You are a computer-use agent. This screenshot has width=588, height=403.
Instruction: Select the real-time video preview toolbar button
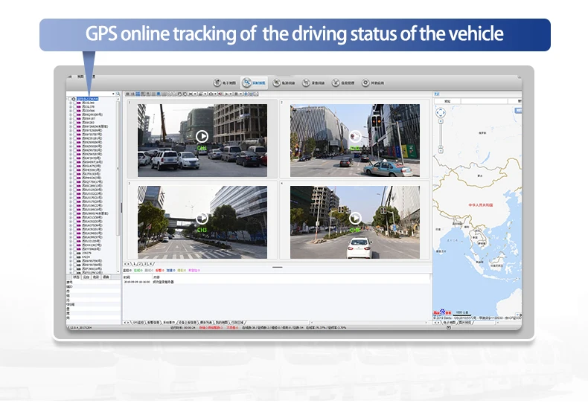pos(247,83)
